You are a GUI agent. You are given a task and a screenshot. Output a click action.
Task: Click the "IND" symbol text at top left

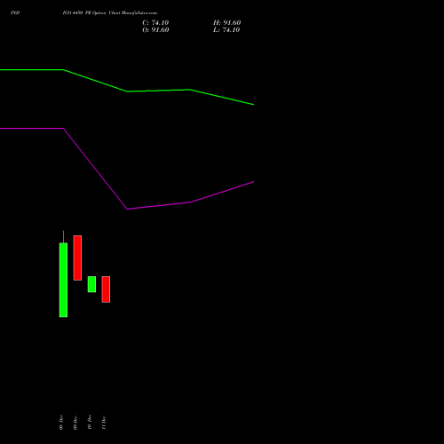[x=15, y=12]
